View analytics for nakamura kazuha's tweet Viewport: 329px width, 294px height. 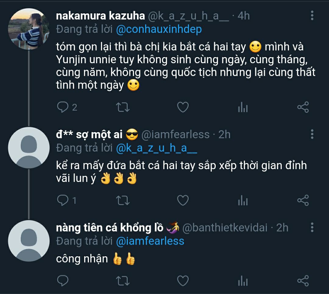click(242, 107)
